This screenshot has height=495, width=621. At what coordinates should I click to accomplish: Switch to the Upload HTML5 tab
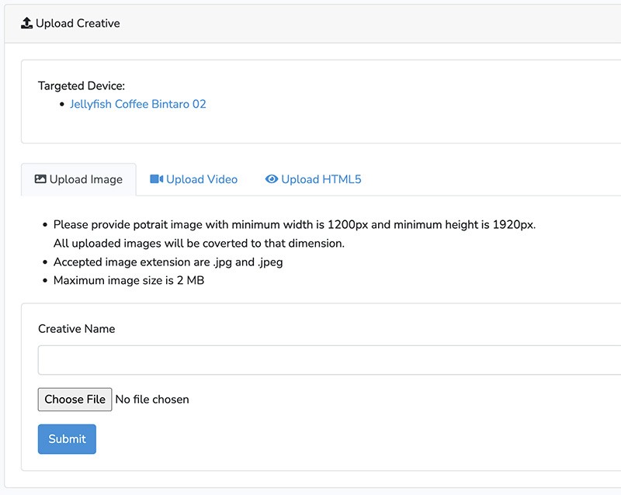[x=321, y=179]
